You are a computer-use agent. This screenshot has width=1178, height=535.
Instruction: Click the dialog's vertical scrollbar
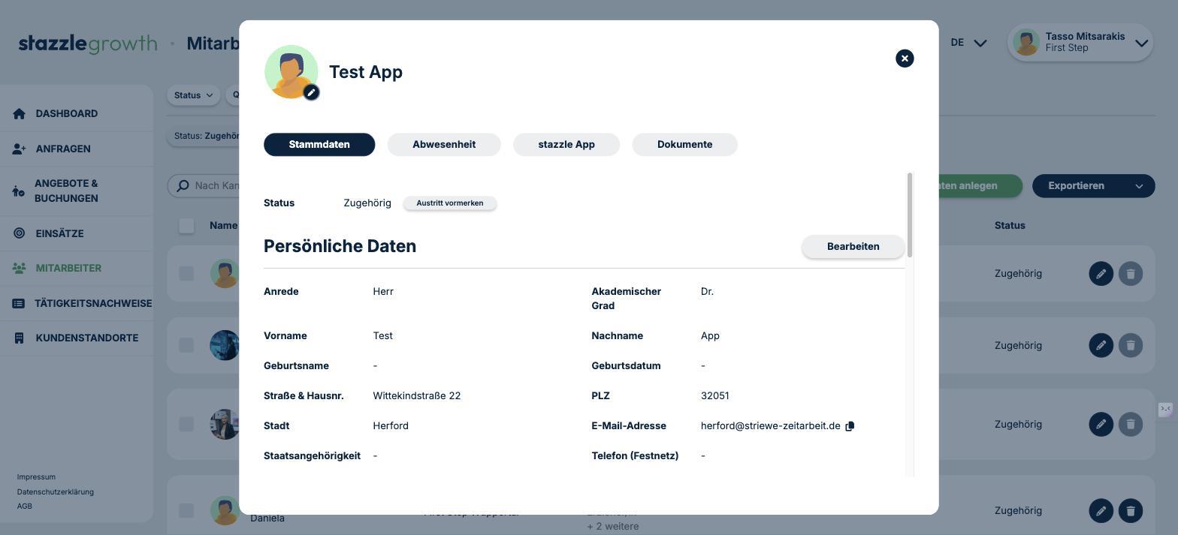[x=910, y=215]
